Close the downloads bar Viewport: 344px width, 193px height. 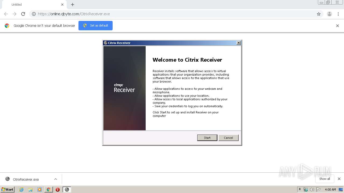pyautogui.click(x=339, y=179)
